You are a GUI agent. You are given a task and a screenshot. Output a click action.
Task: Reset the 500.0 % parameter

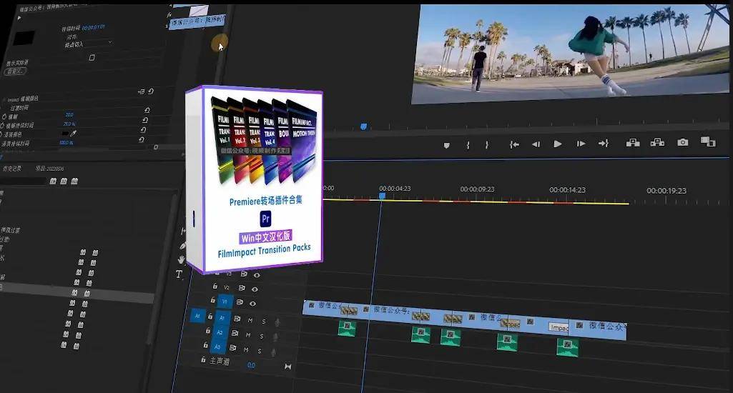pyautogui.click(x=141, y=140)
